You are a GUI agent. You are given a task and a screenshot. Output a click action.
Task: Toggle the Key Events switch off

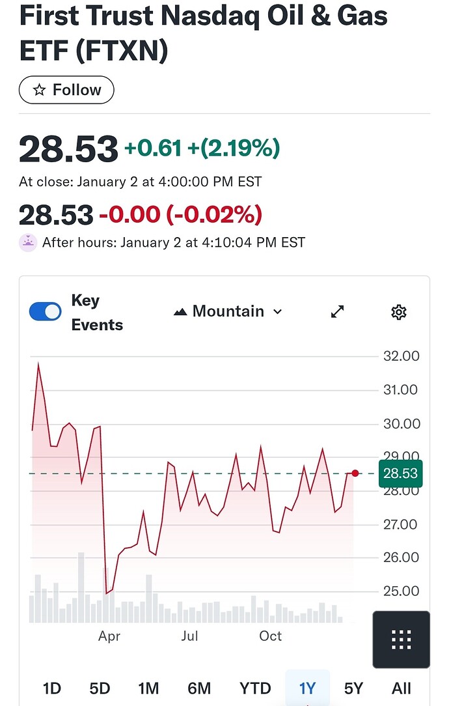point(46,312)
